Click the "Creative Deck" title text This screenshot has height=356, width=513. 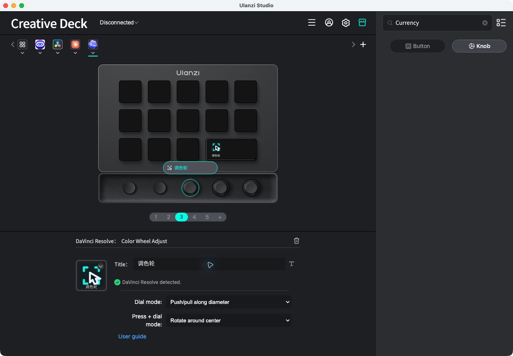pyautogui.click(x=49, y=24)
